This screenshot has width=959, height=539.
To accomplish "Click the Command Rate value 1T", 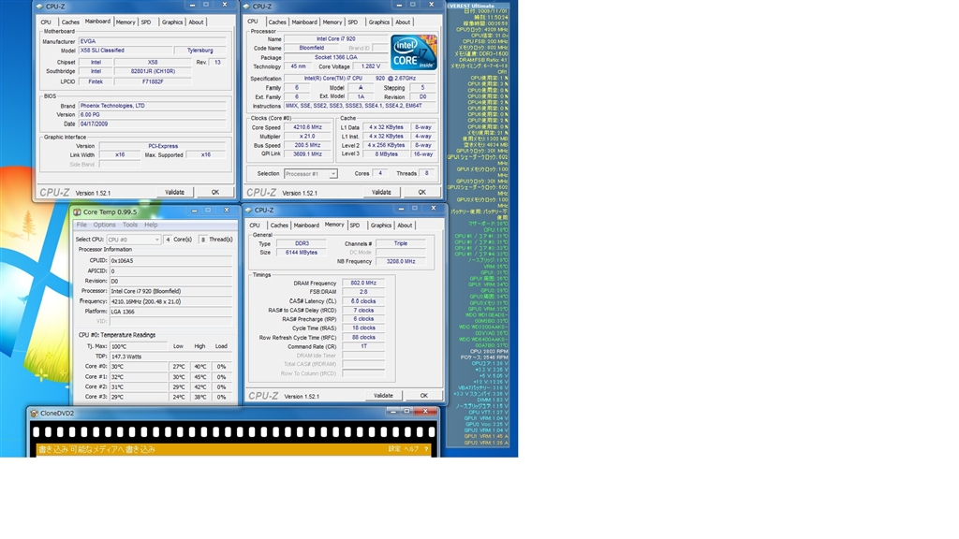I will tap(363, 346).
